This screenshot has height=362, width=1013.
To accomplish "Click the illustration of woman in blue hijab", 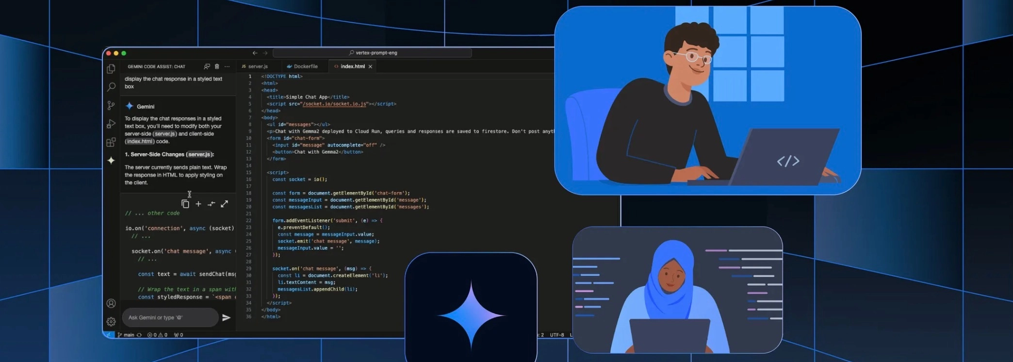I will pyautogui.click(x=677, y=290).
